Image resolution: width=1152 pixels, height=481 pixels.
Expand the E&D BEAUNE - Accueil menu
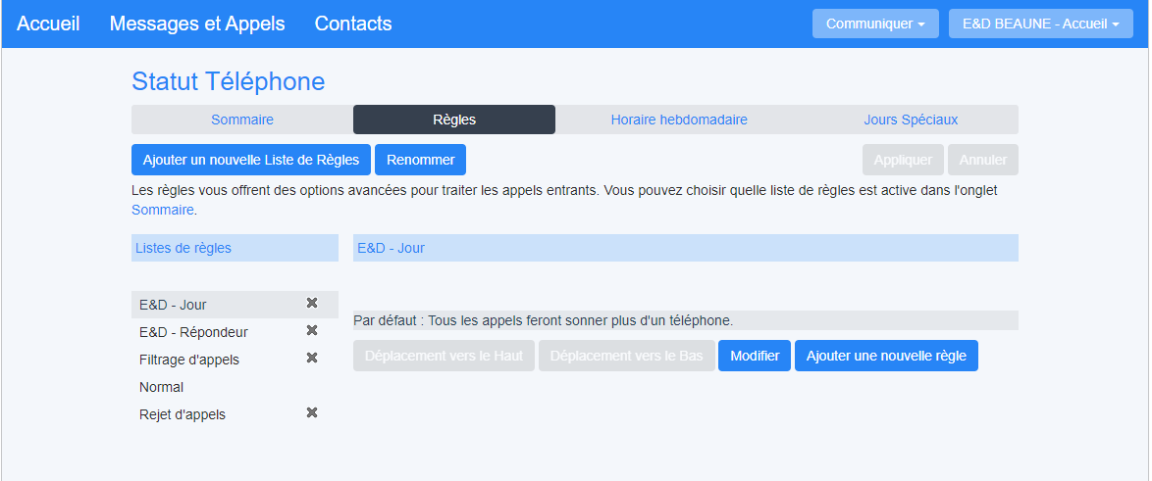point(1039,24)
